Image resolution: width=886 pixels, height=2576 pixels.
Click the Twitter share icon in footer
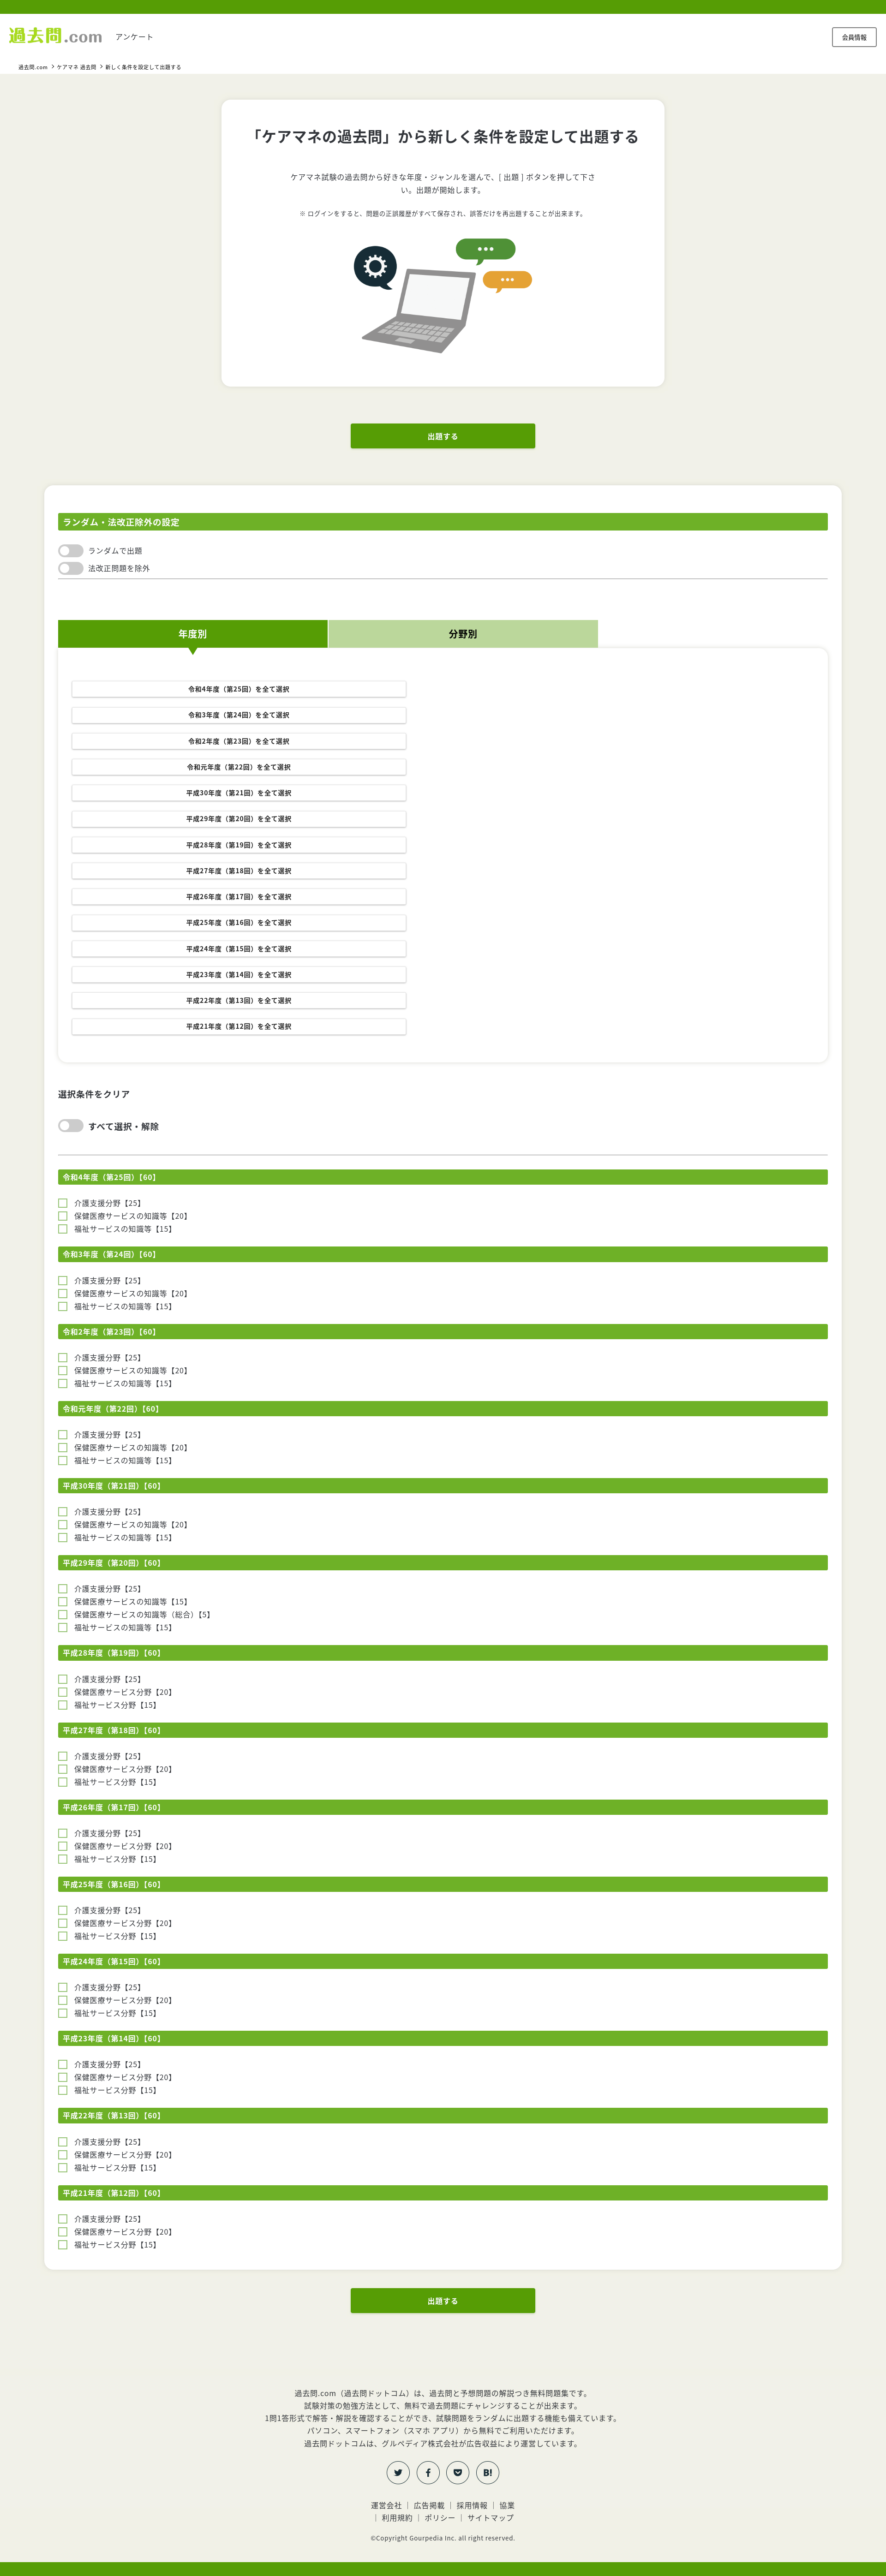coord(398,2472)
